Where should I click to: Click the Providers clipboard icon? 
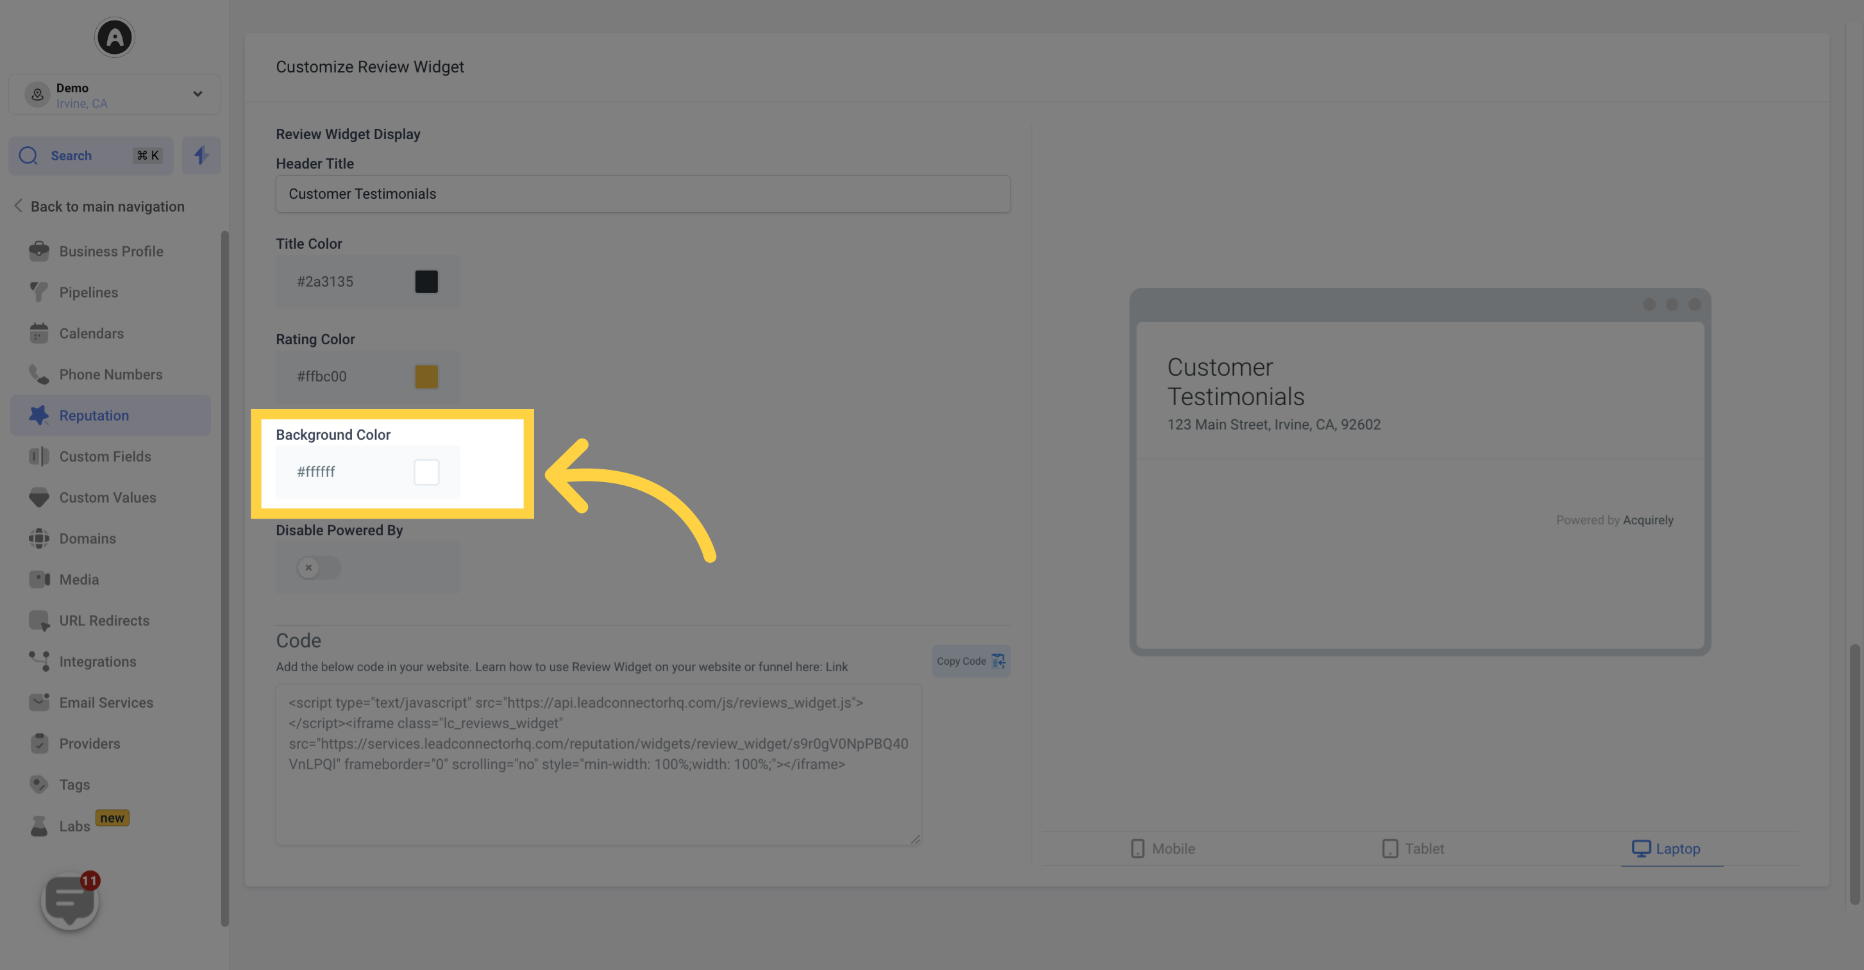(39, 744)
